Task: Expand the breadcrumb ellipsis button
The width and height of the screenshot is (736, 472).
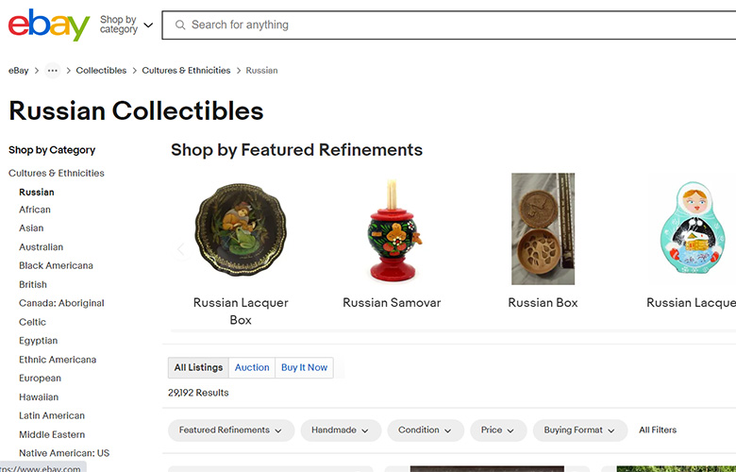Action: [52, 71]
